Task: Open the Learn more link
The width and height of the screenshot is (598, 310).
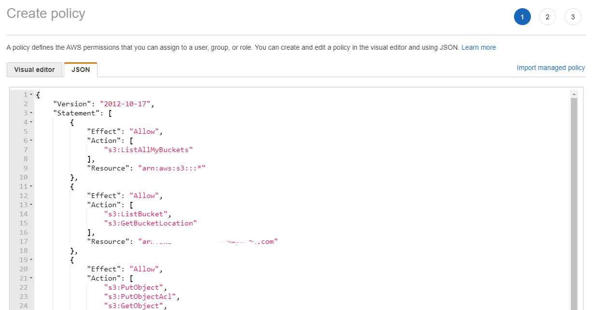Action: coord(478,47)
